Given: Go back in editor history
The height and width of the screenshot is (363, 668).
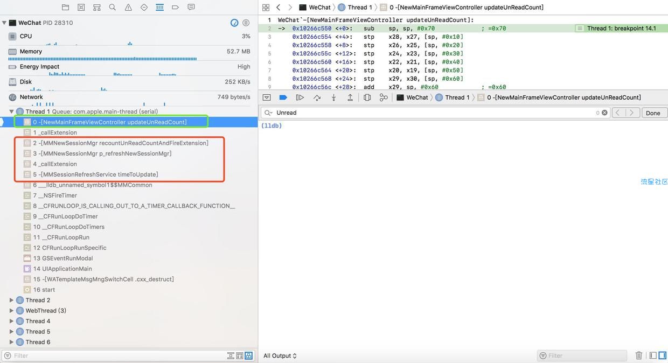Looking at the screenshot, I should click(x=278, y=8).
